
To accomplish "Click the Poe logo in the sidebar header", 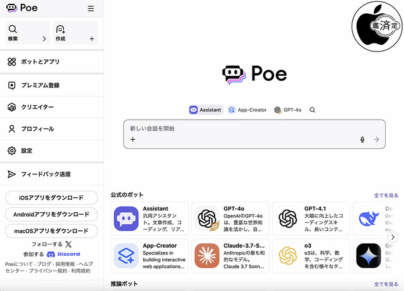I will pyautogui.click(x=22, y=8).
